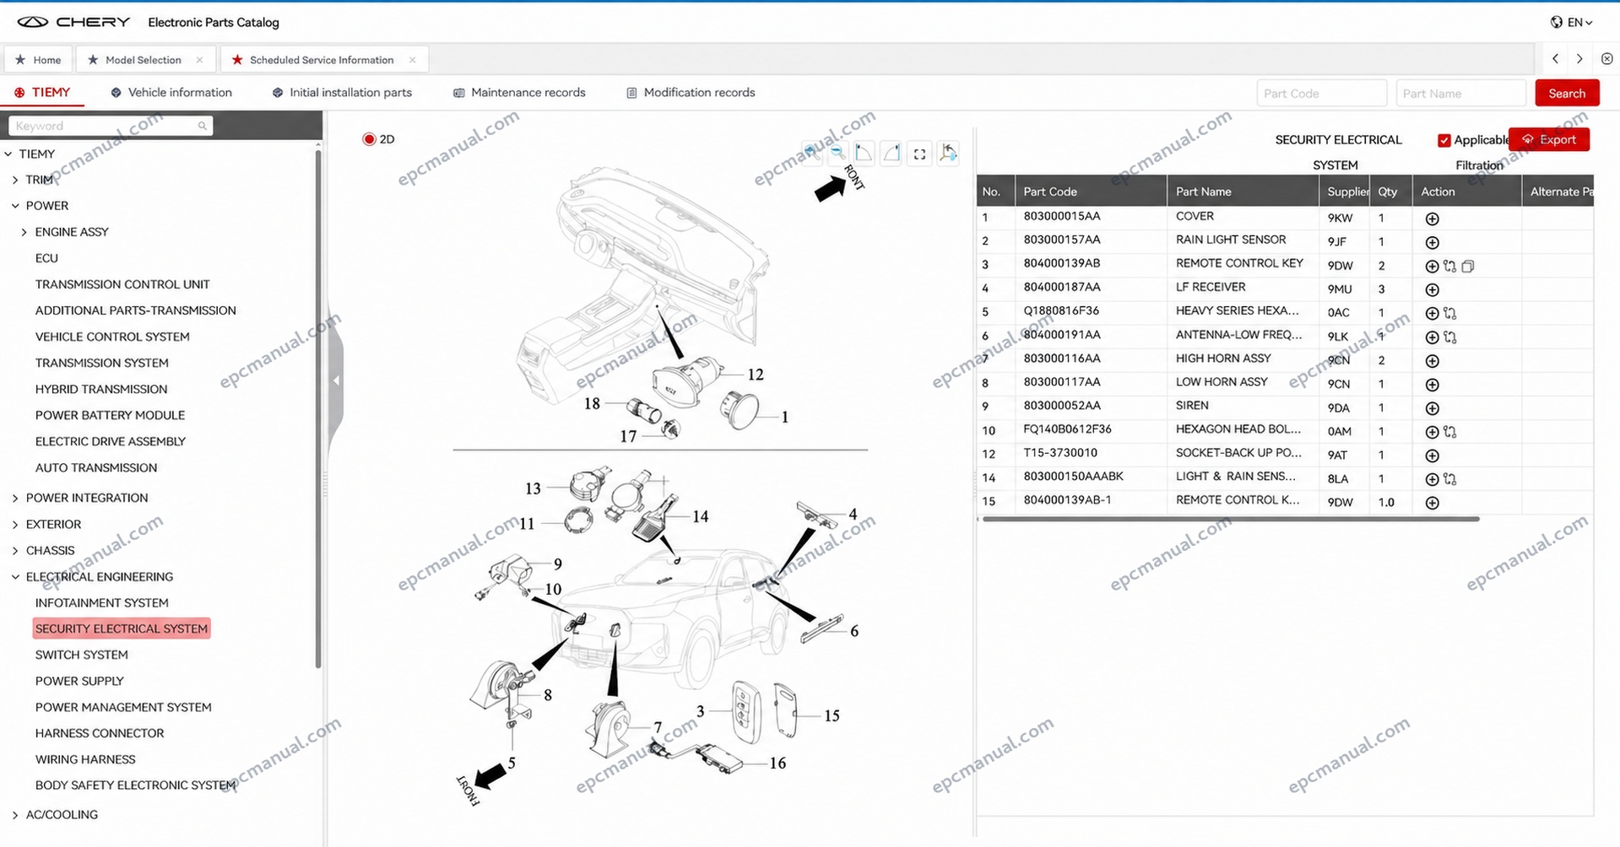Open replacement icon for 804000191AA row
Viewport: 1620px width, 847px height.
point(1449,337)
